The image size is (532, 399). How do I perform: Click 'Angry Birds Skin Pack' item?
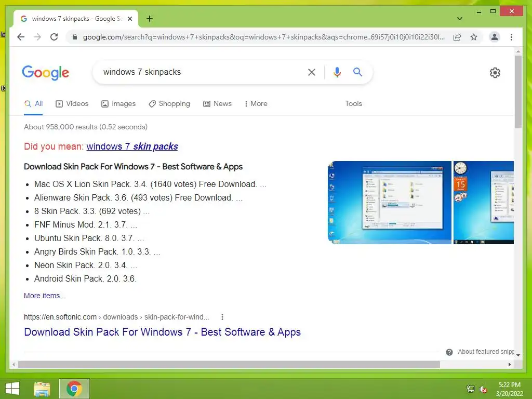[97, 252]
